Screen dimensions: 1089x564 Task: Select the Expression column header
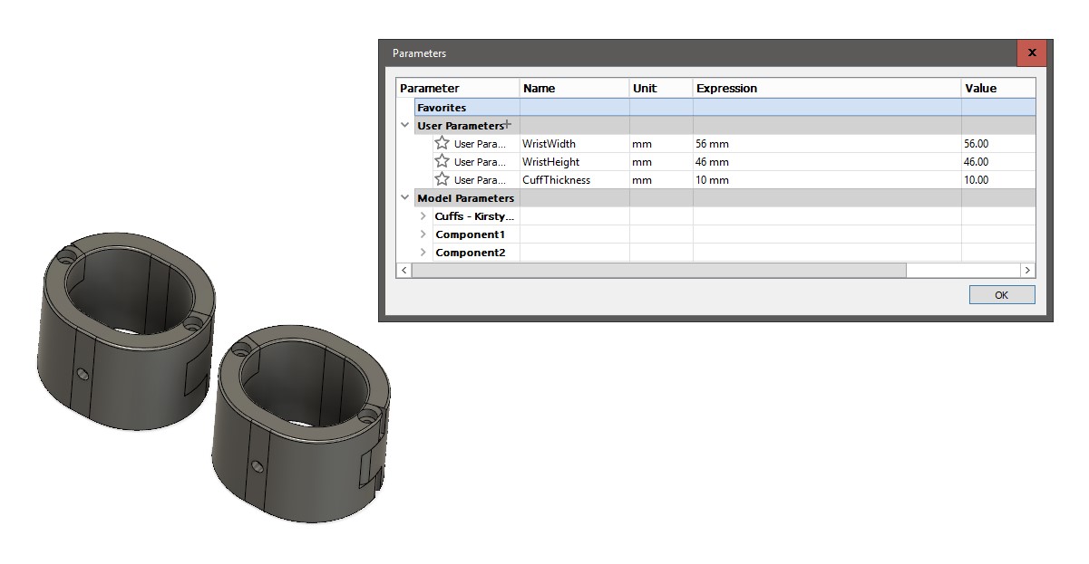click(x=827, y=89)
